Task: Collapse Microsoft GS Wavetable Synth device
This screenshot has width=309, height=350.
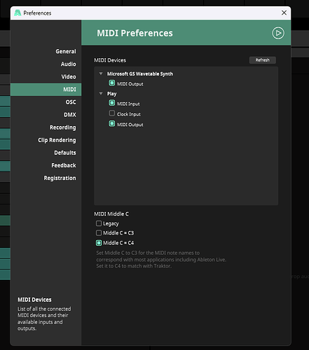Action: pyautogui.click(x=101, y=73)
